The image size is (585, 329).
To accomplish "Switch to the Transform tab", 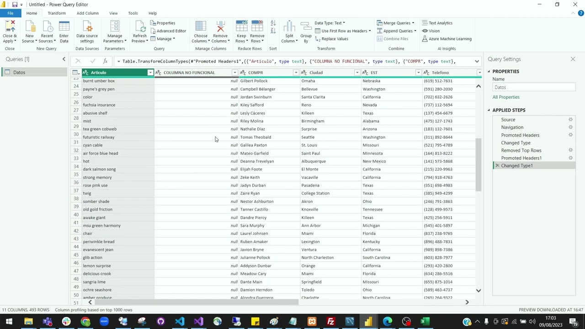I will [57, 13].
